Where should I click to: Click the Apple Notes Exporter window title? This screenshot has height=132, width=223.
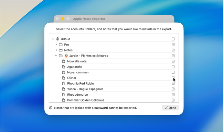click(x=89, y=19)
